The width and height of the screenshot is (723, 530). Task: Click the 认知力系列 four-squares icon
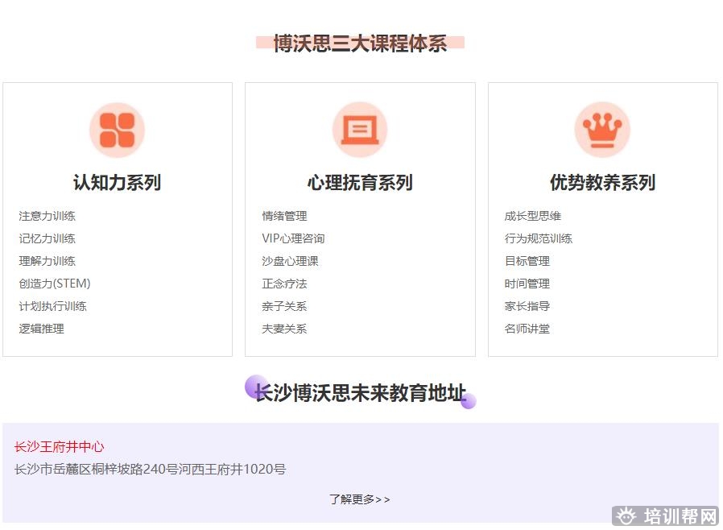click(x=117, y=130)
